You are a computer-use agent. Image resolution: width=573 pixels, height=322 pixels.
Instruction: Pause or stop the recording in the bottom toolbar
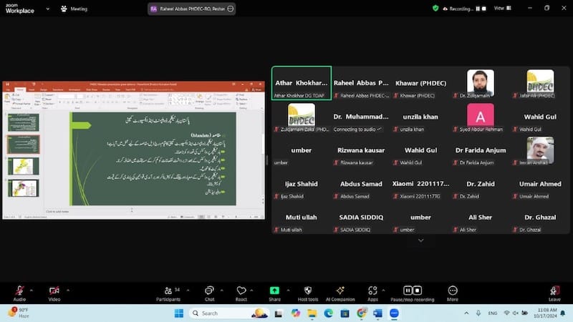pos(412,291)
